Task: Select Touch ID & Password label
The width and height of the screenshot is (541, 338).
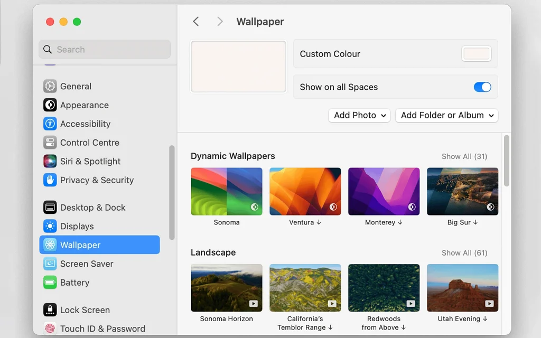Action: click(x=102, y=328)
